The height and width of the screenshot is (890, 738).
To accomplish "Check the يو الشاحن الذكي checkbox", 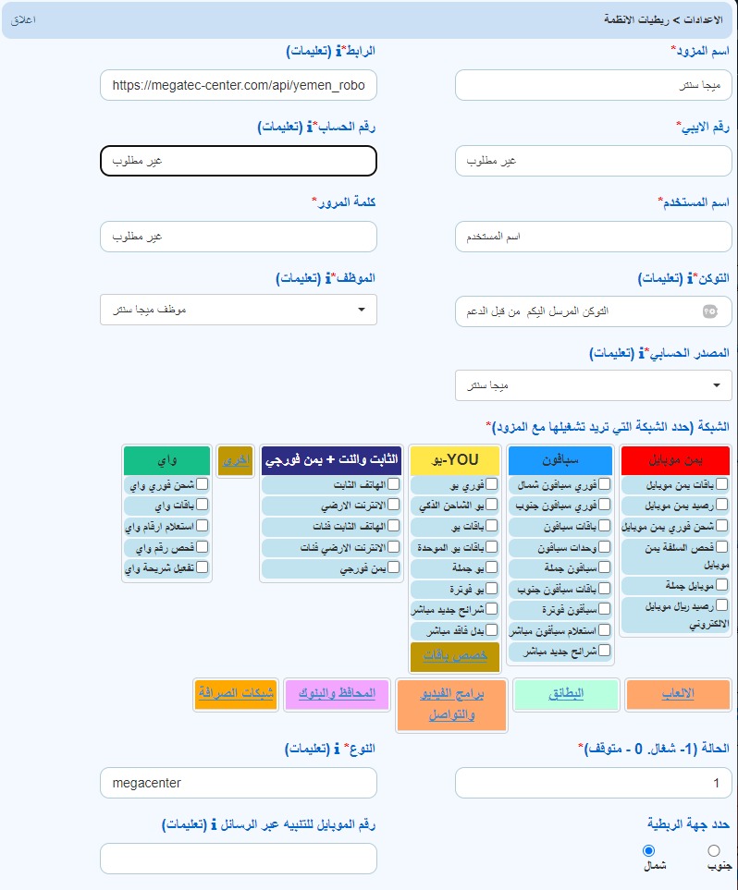I will pyautogui.click(x=491, y=504).
